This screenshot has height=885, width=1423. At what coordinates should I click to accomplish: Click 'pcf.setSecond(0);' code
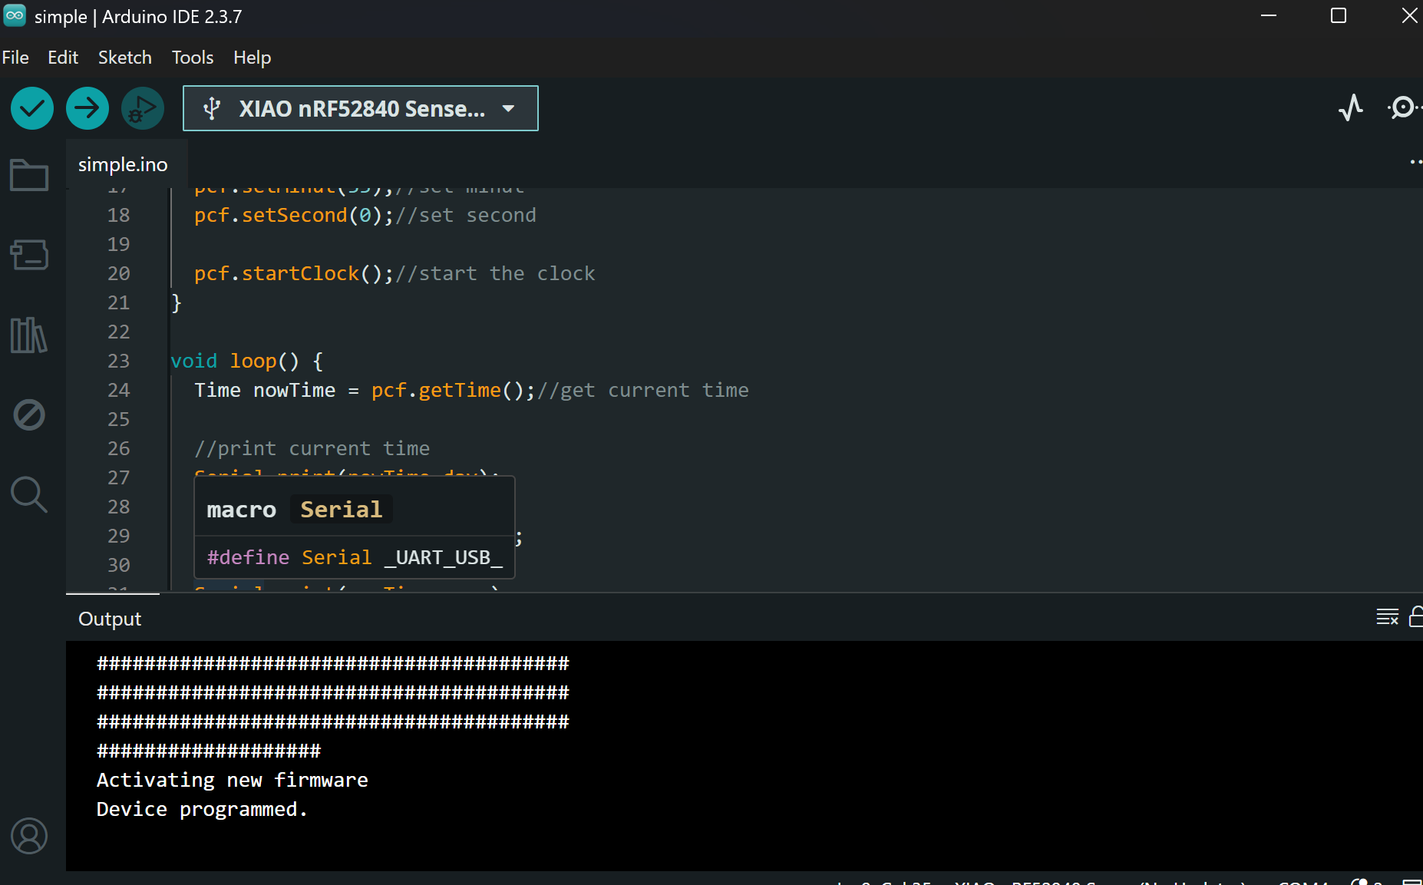tap(294, 215)
